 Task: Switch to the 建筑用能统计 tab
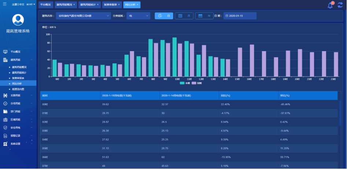(x=88, y=5)
